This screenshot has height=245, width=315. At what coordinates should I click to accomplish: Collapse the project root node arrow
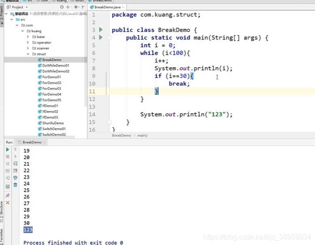click(x=6, y=14)
